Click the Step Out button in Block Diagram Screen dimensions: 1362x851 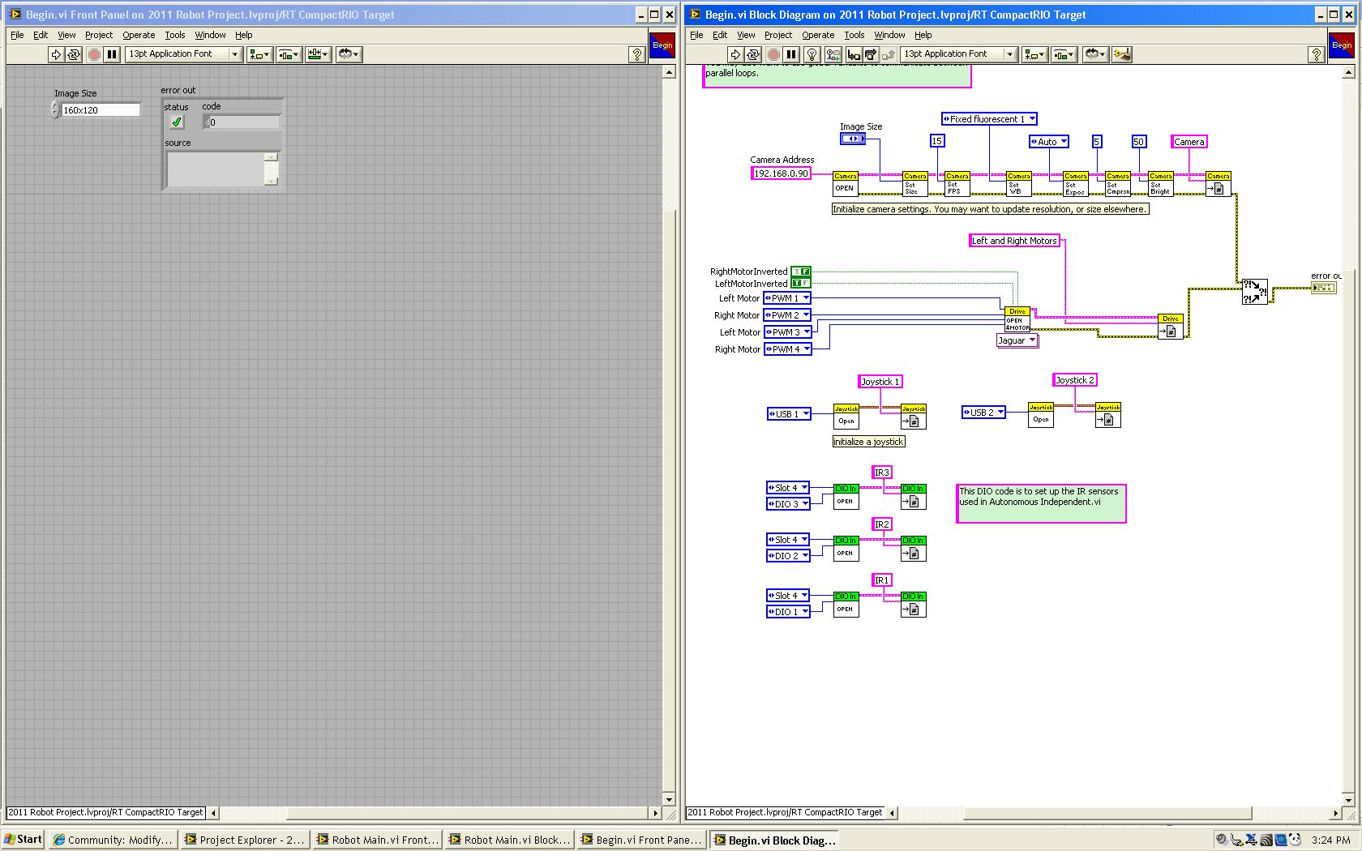[888, 54]
